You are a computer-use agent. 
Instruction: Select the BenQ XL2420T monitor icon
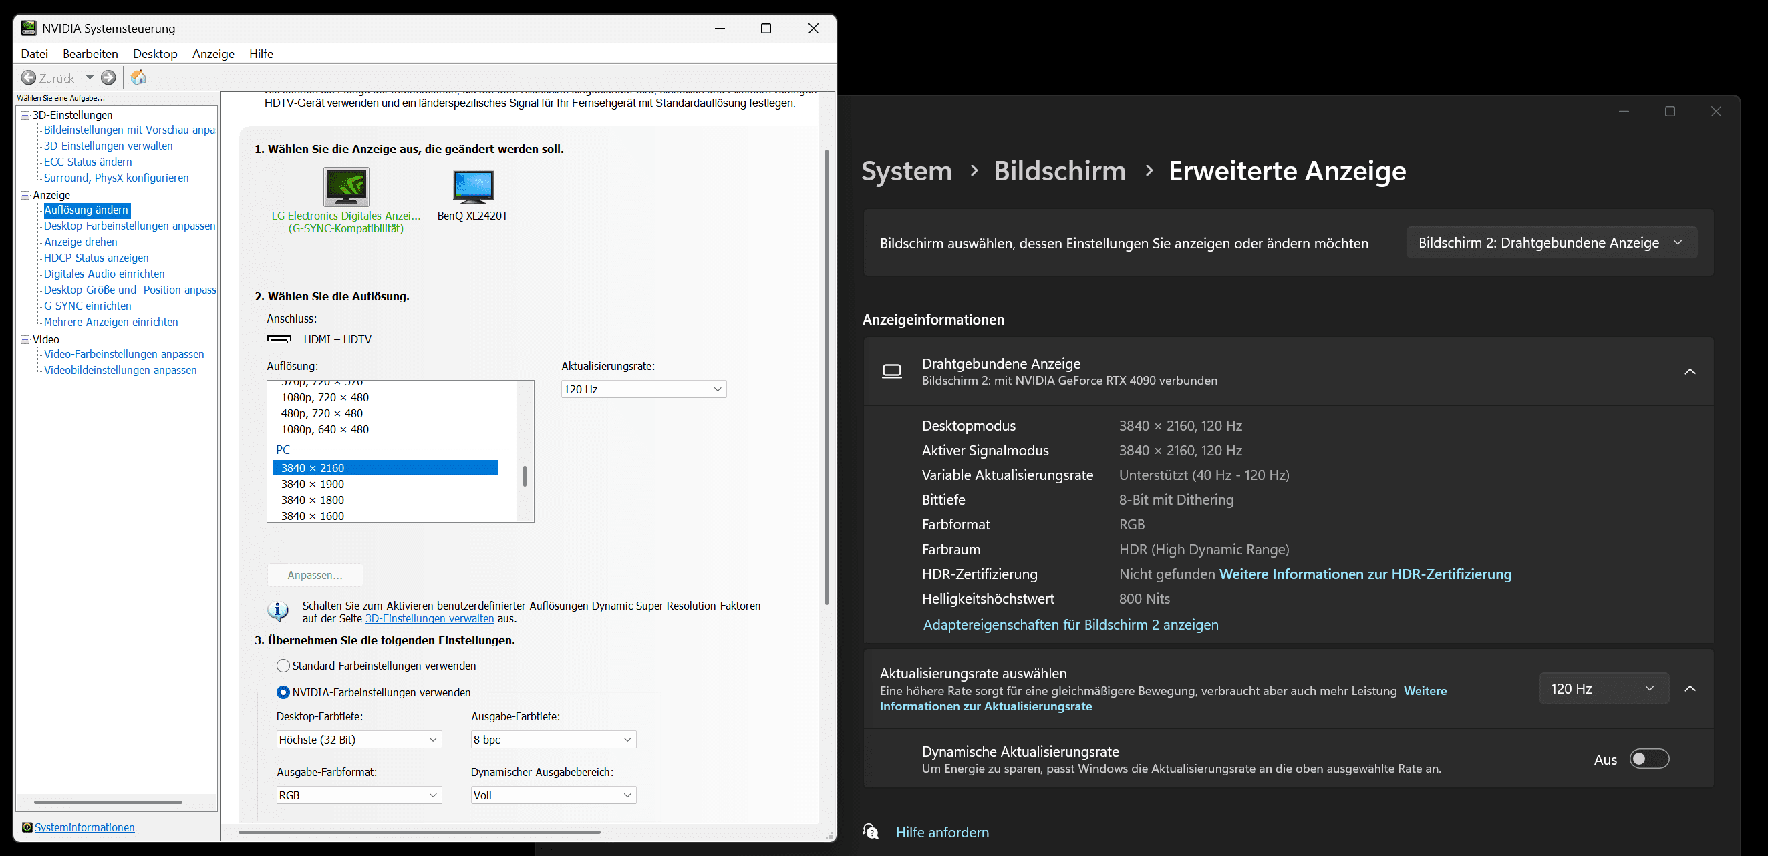(473, 186)
